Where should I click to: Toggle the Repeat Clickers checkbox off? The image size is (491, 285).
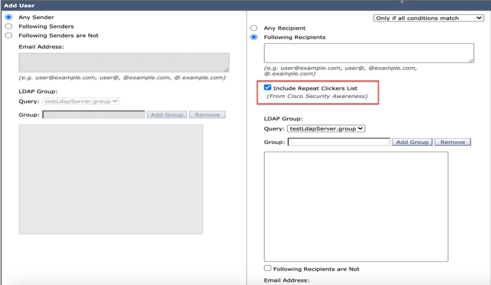(267, 87)
